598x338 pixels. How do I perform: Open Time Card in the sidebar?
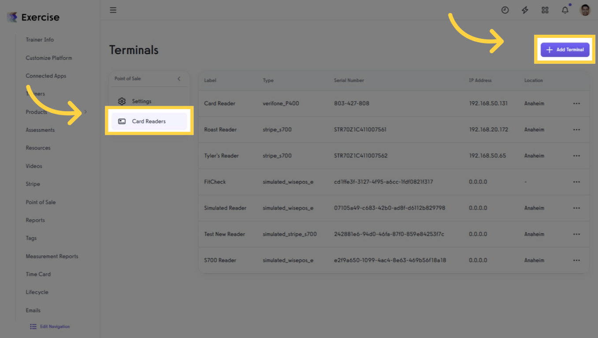(x=38, y=274)
